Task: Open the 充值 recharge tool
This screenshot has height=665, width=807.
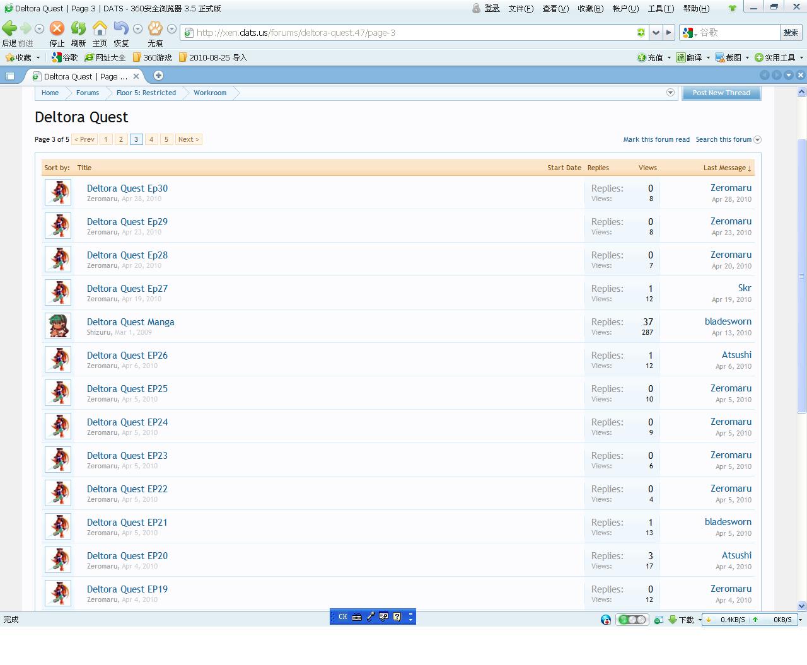Action: [x=650, y=57]
